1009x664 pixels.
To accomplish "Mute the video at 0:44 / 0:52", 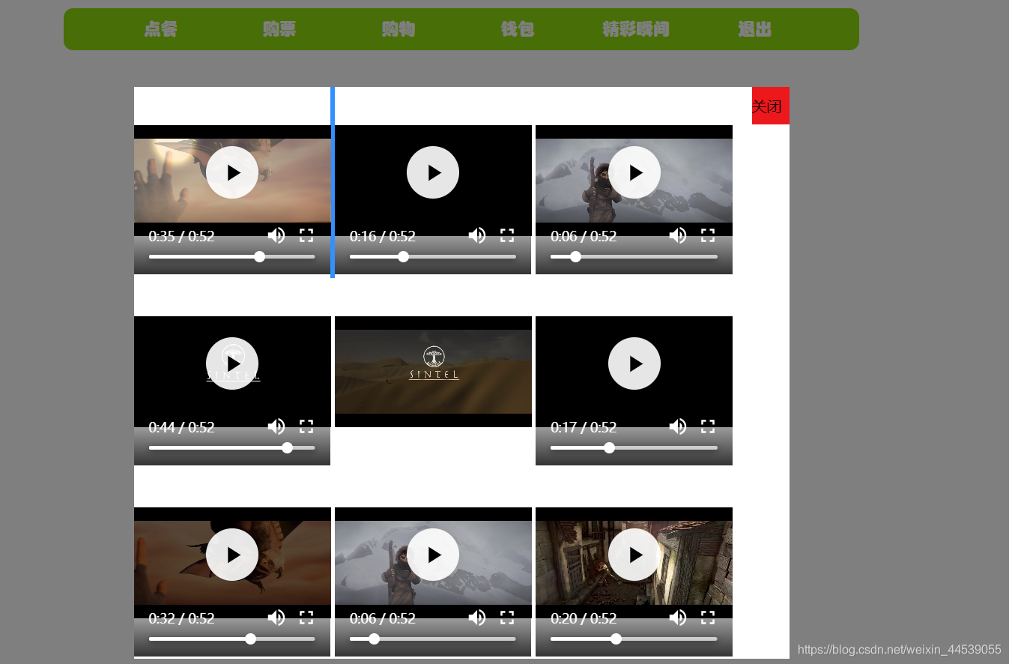I will 276,427.
